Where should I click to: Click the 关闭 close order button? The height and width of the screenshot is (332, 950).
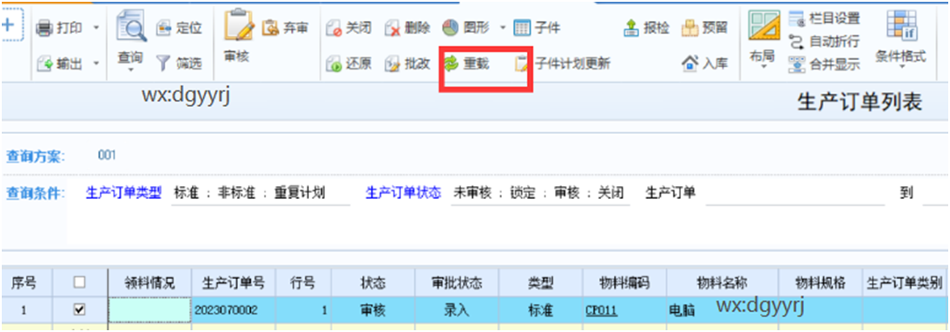[348, 28]
